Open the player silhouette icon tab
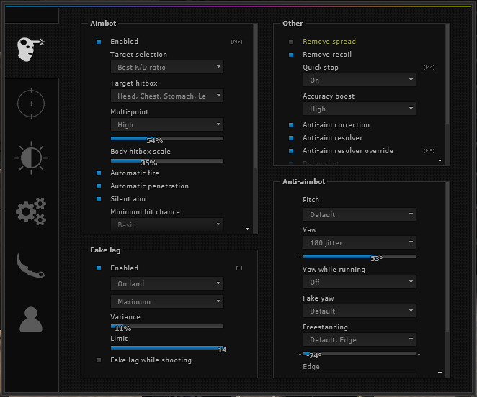 [x=30, y=319]
